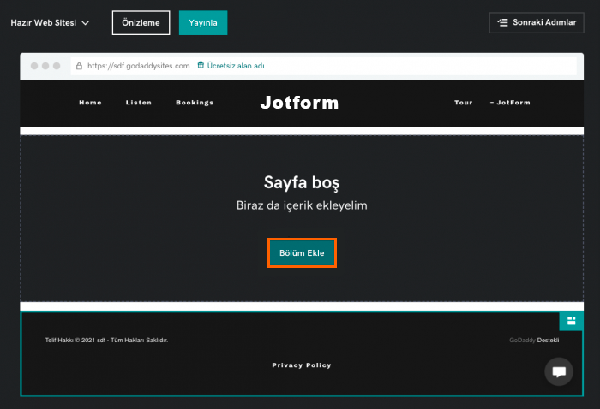Click the Sonraki Adımlar checklist icon

[x=502, y=22]
